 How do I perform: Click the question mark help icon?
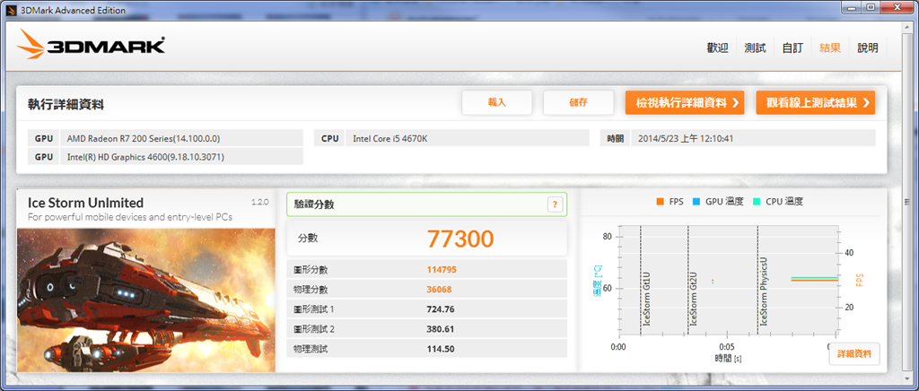pos(555,204)
